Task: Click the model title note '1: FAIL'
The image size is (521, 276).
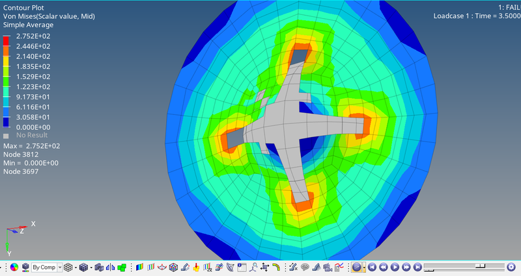Action: click(x=509, y=7)
